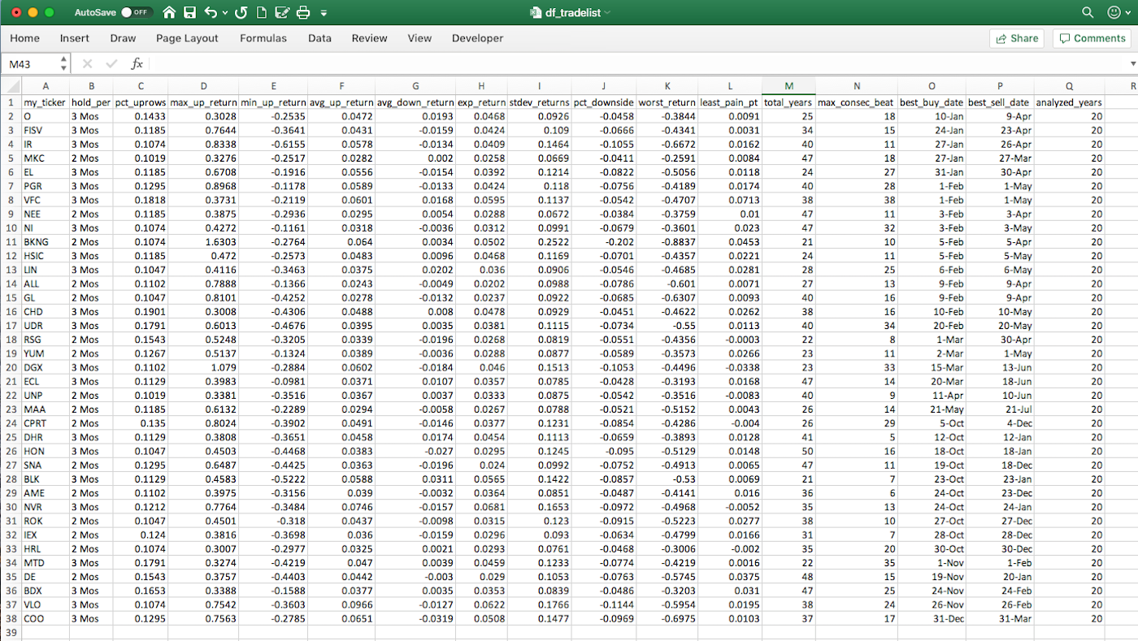The width and height of the screenshot is (1138, 641).
Task: Select column M header
Action: click(788, 86)
